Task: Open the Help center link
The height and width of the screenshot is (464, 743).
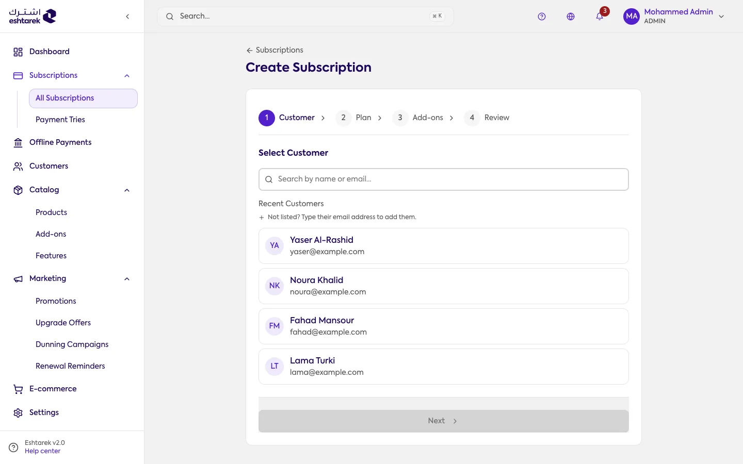Action: click(42, 451)
